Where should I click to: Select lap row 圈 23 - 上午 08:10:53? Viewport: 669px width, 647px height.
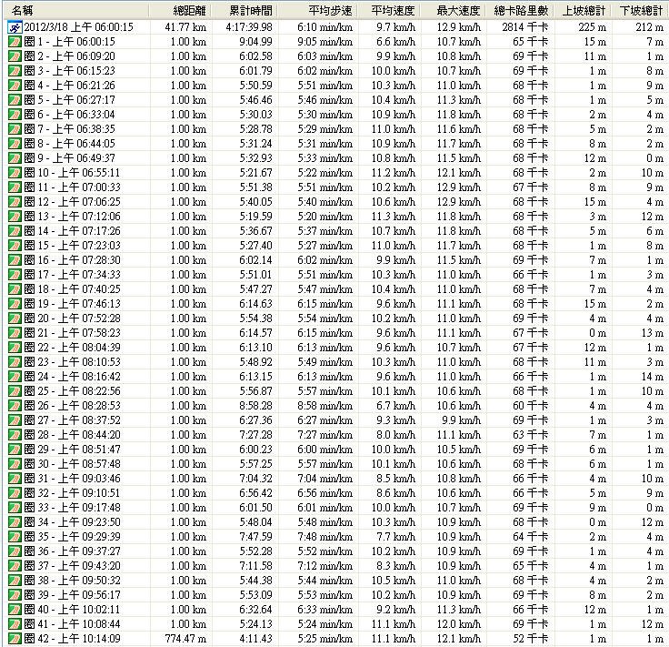(336, 362)
